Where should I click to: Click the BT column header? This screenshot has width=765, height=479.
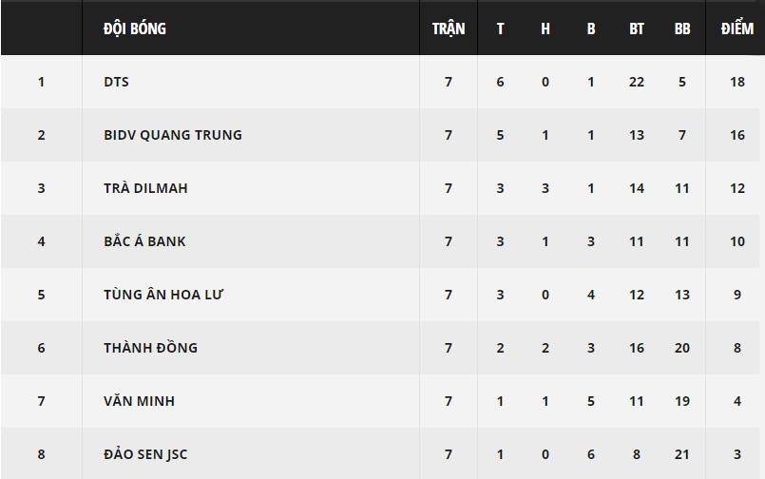tap(636, 29)
